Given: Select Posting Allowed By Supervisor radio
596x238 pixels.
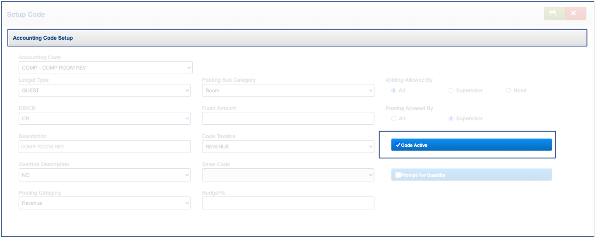Looking at the screenshot, I should click(451, 119).
